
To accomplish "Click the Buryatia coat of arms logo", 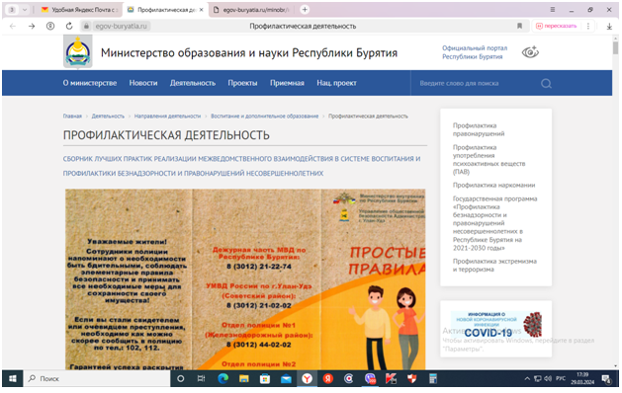I will 78,52.
